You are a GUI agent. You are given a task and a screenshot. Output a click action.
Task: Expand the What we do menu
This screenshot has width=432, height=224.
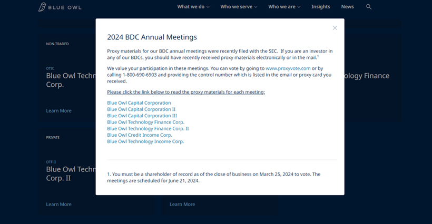tap(193, 7)
